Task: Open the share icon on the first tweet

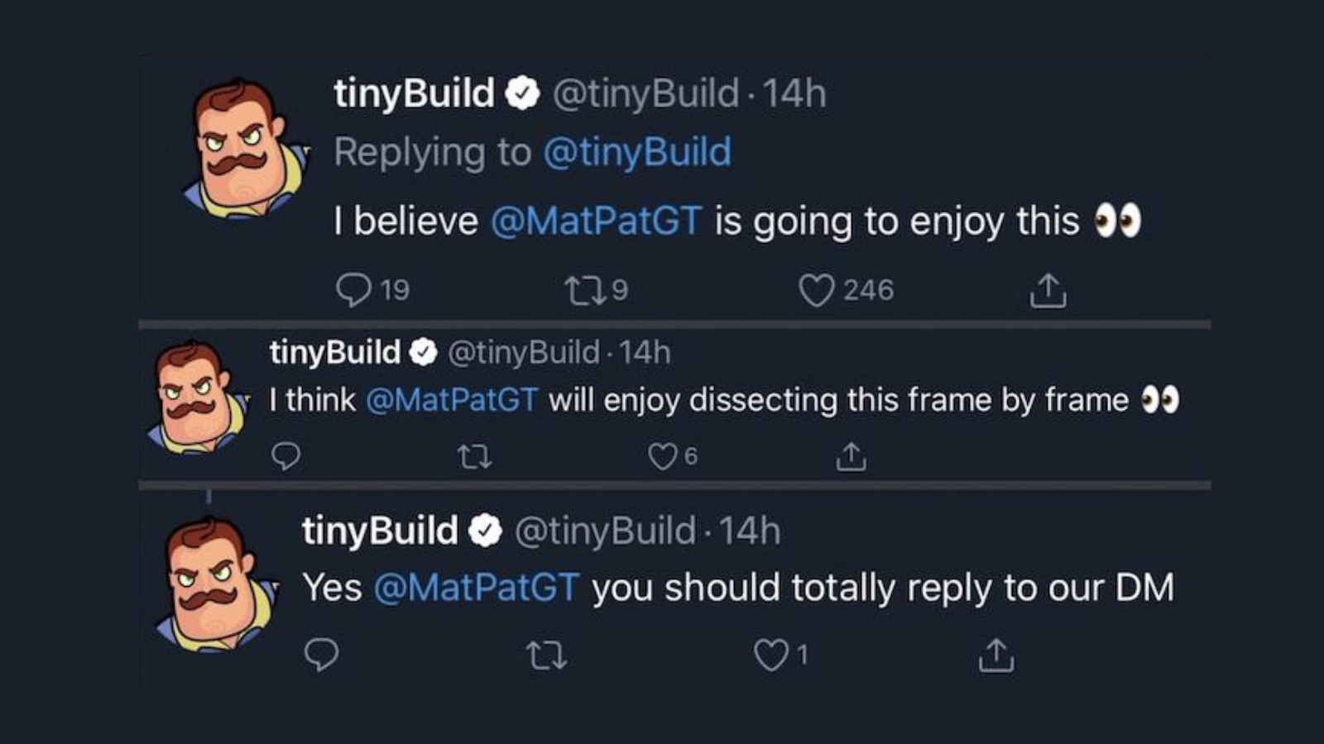Action: [x=1050, y=289]
